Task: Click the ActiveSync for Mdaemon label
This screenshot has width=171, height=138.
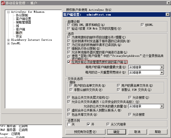Action: 28,12
